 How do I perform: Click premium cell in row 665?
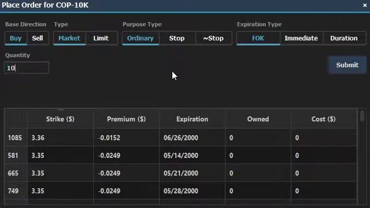click(126, 173)
